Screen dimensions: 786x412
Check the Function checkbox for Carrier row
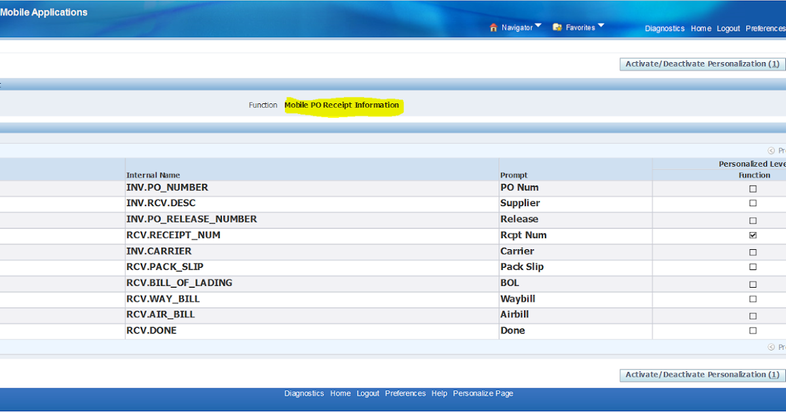[x=753, y=252]
